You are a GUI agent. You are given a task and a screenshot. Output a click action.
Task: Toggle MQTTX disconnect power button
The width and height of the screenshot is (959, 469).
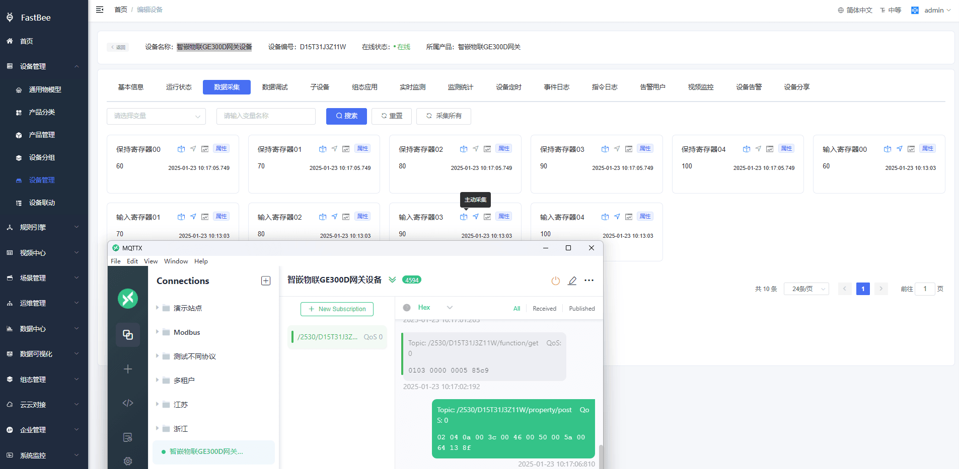click(556, 280)
